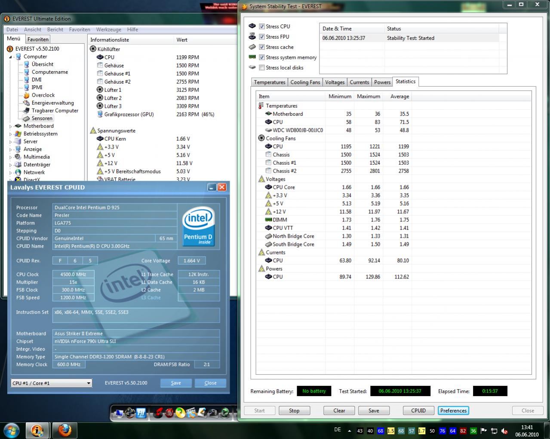The height and width of the screenshot is (439, 550).
Task: Open the Datei menu
Action: tap(12, 30)
